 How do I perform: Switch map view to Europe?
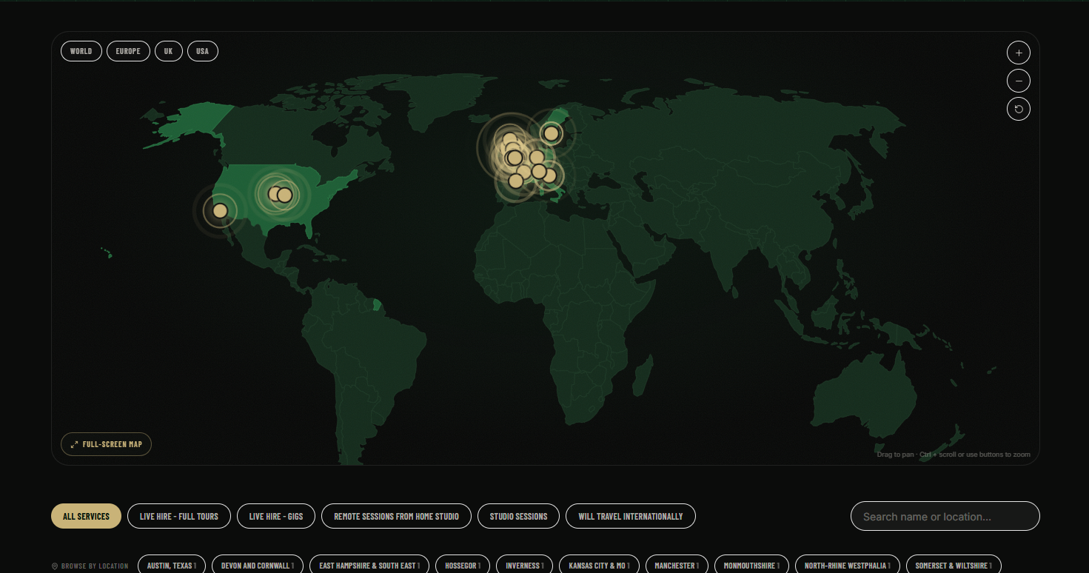128,51
